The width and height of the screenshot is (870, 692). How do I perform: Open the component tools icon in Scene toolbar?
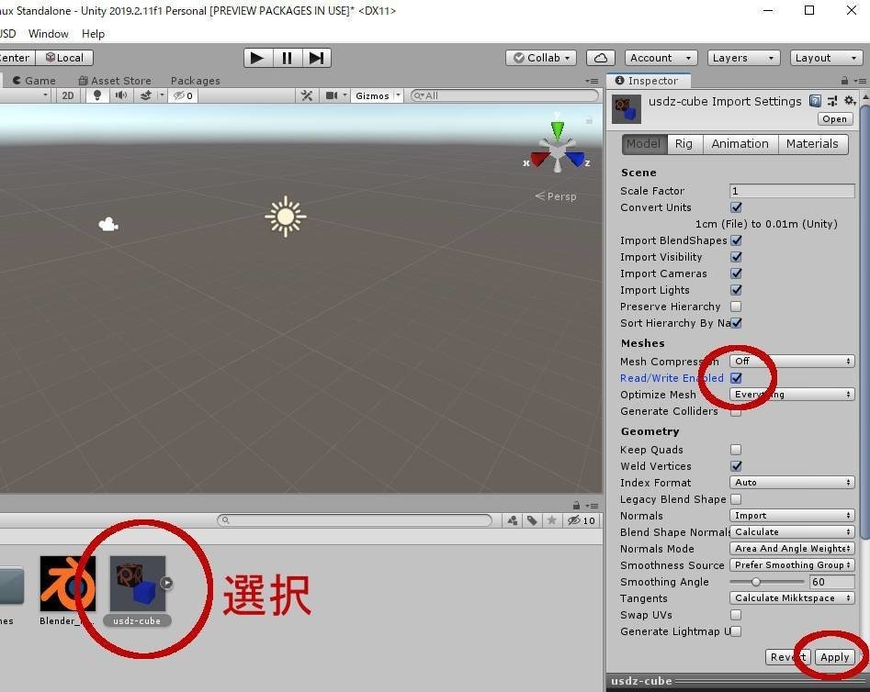(x=306, y=95)
